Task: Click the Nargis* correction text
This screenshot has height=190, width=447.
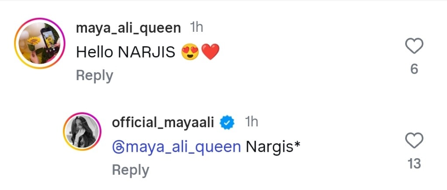Action: (x=273, y=147)
